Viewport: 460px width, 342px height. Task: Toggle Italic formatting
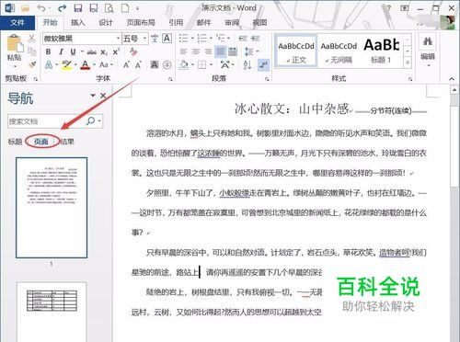coord(61,51)
